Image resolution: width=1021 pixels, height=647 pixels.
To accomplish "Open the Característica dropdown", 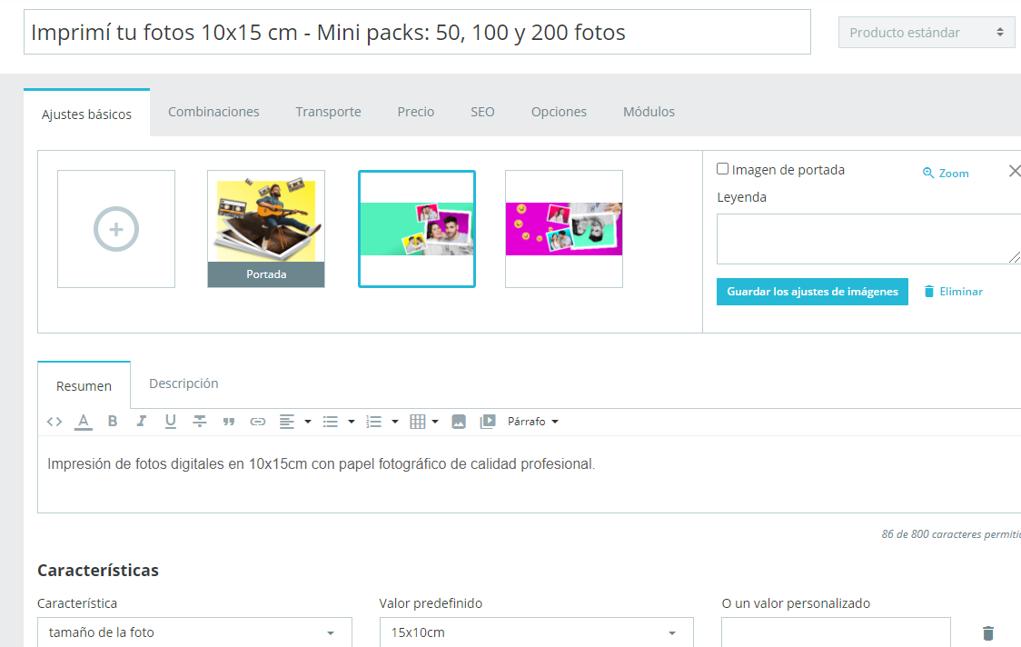I will pyautogui.click(x=194, y=632).
